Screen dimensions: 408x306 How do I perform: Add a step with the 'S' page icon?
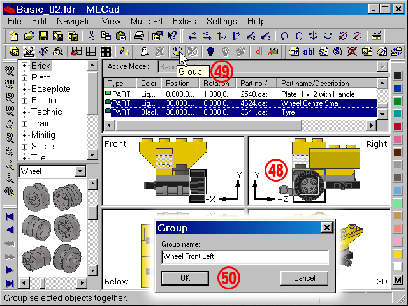pyautogui.click(x=323, y=51)
